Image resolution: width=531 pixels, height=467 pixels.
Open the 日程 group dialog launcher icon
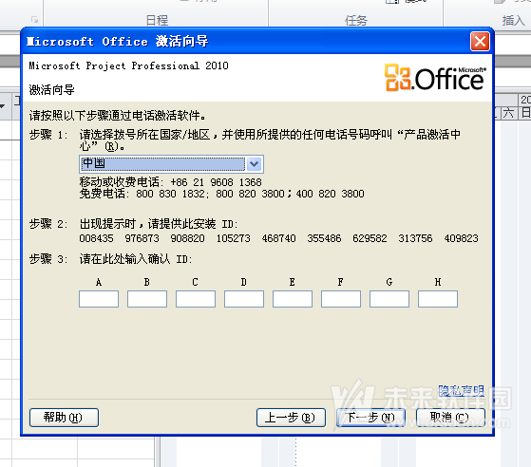pos(35,20)
